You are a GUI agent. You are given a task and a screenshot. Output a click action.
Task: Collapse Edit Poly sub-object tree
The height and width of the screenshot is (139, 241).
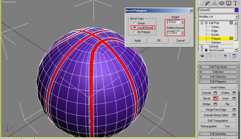pos(206,23)
